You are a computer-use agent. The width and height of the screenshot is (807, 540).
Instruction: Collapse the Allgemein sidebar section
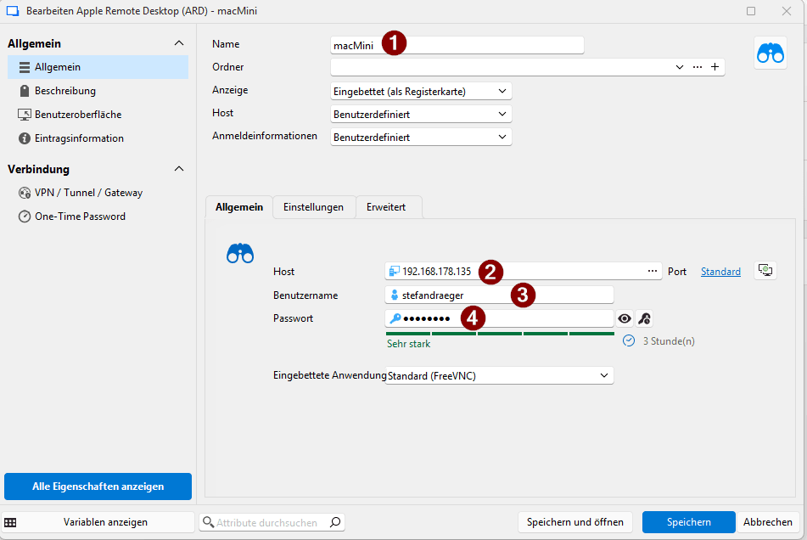tap(178, 43)
